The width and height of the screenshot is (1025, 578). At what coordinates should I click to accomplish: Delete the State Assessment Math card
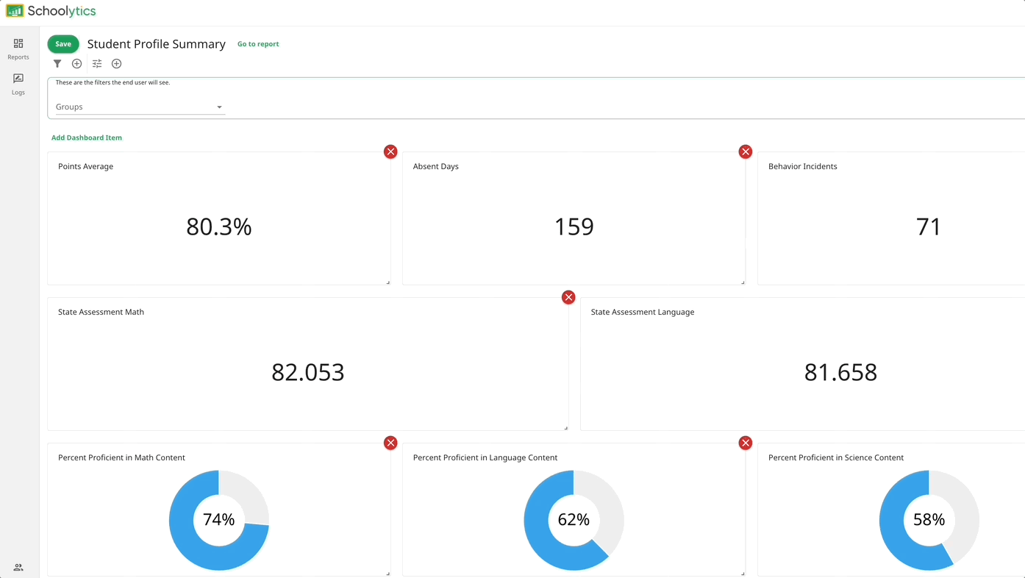click(568, 297)
